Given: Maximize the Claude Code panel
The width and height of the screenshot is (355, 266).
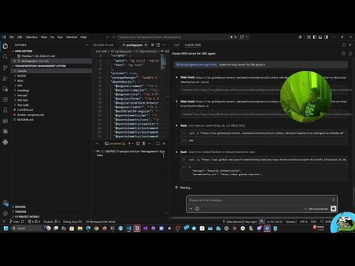Looking at the screenshot, I should pos(344,45).
